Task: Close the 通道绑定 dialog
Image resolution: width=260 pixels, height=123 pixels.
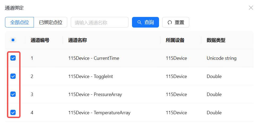Action: point(251,8)
